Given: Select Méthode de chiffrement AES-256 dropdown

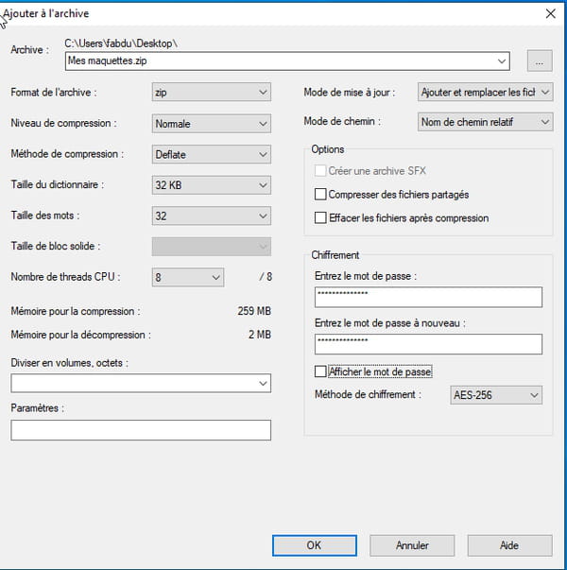Looking at the screenshot, I should click(x=496, y=395).
